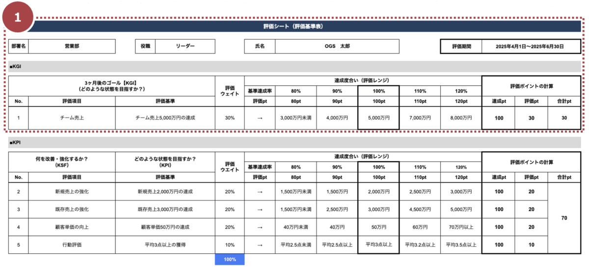Select the 営業部 department name cell

click(x=72, y=46)
